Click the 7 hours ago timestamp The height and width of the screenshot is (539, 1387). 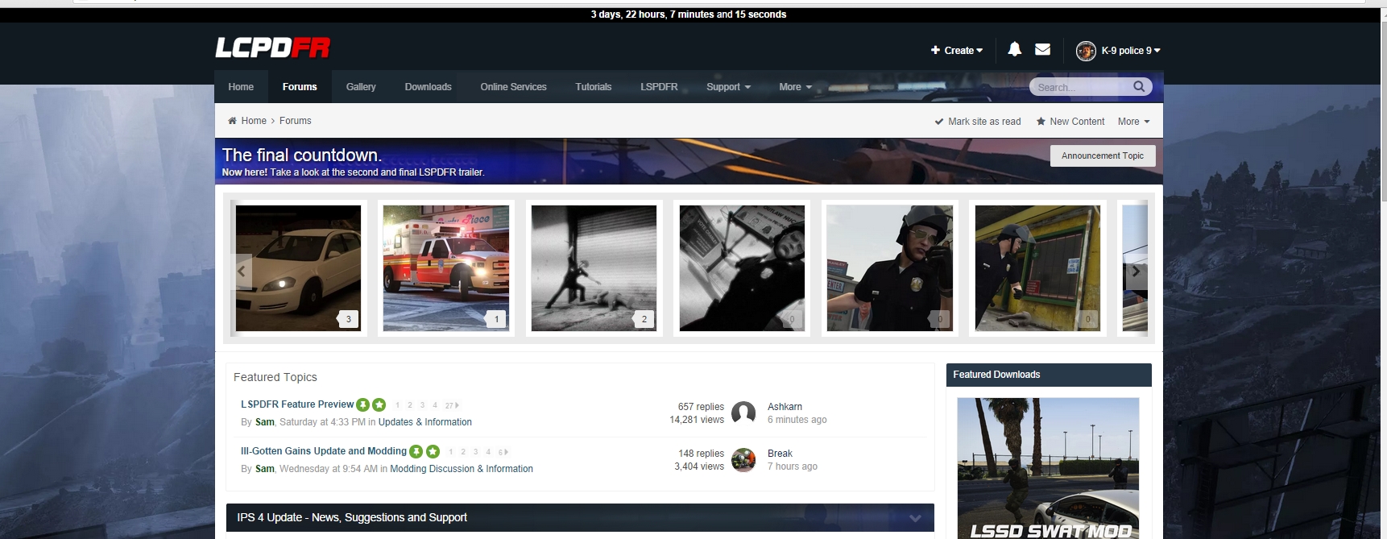793,466
